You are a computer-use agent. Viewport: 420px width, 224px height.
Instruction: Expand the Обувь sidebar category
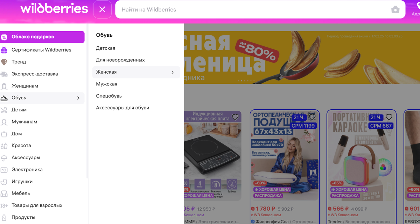pos(43,98)
